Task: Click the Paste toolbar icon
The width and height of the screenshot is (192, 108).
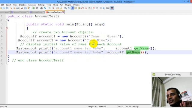Action: [29, 8]
